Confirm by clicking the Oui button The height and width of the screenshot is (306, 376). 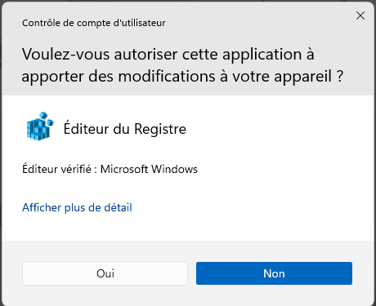pyautogui.click(x=105, y=273)
